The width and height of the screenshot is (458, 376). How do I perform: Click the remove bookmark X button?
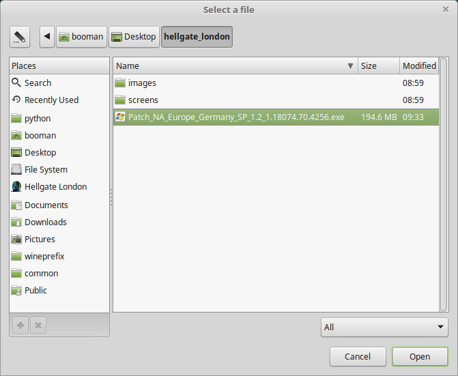tap(38, 326)
